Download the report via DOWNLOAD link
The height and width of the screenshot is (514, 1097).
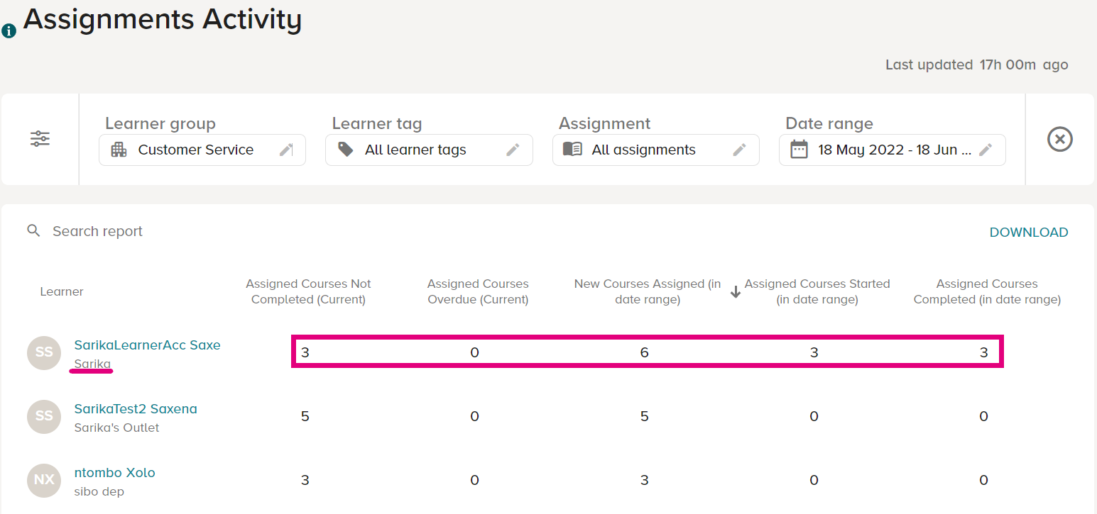pyautogui.click(x=1029, y=232)
